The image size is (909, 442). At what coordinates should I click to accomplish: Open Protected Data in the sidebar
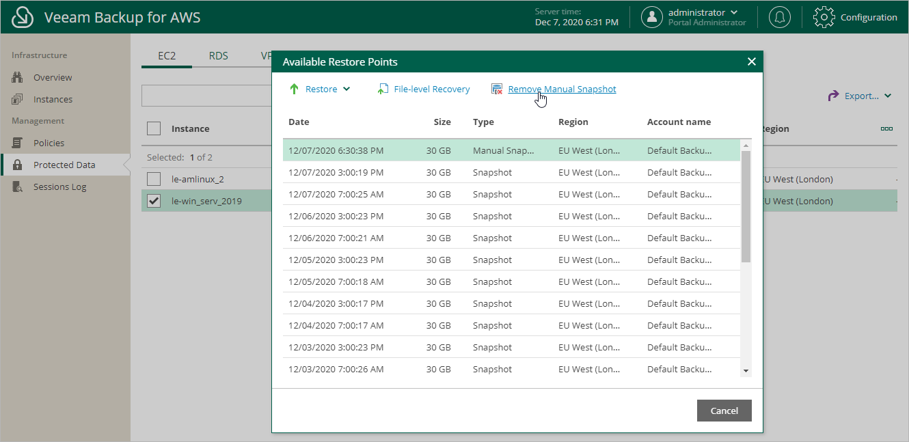pyautogui.click(x=64, y=165)
